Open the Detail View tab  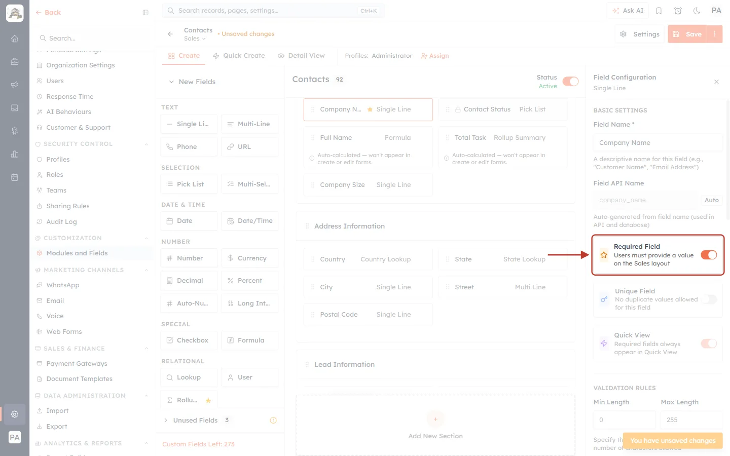[301, 56]
